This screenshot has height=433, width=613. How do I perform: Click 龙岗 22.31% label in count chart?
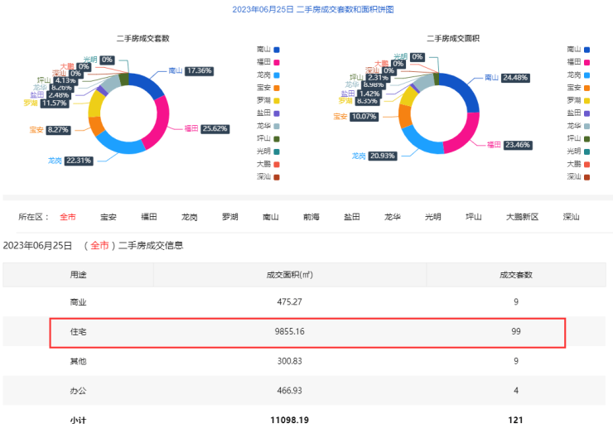(80, 161)
